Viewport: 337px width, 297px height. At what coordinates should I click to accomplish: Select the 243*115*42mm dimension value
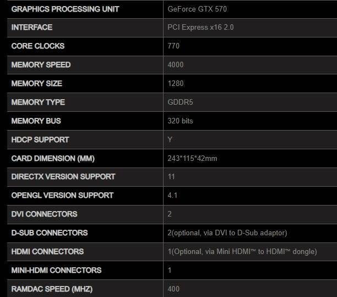[192, 159]
